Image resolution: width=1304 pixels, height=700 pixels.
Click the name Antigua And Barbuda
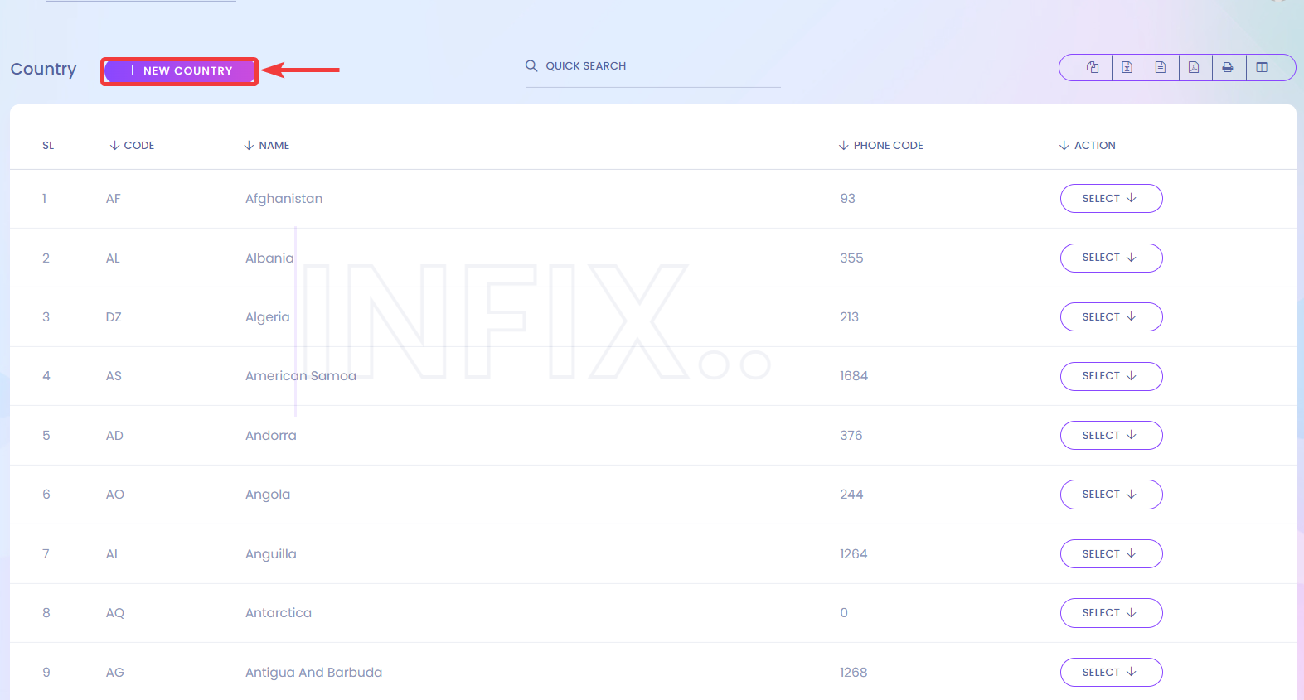(x=313, y=673)
